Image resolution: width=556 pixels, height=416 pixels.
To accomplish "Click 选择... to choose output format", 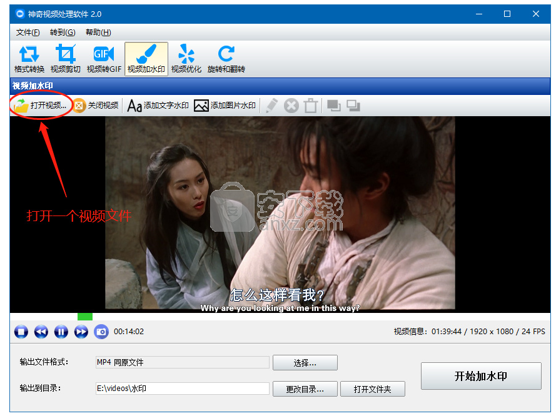I will click(305, 363).
